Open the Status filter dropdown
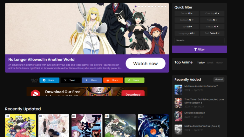The width and height of the screenshot is (244, 137). 212,27
